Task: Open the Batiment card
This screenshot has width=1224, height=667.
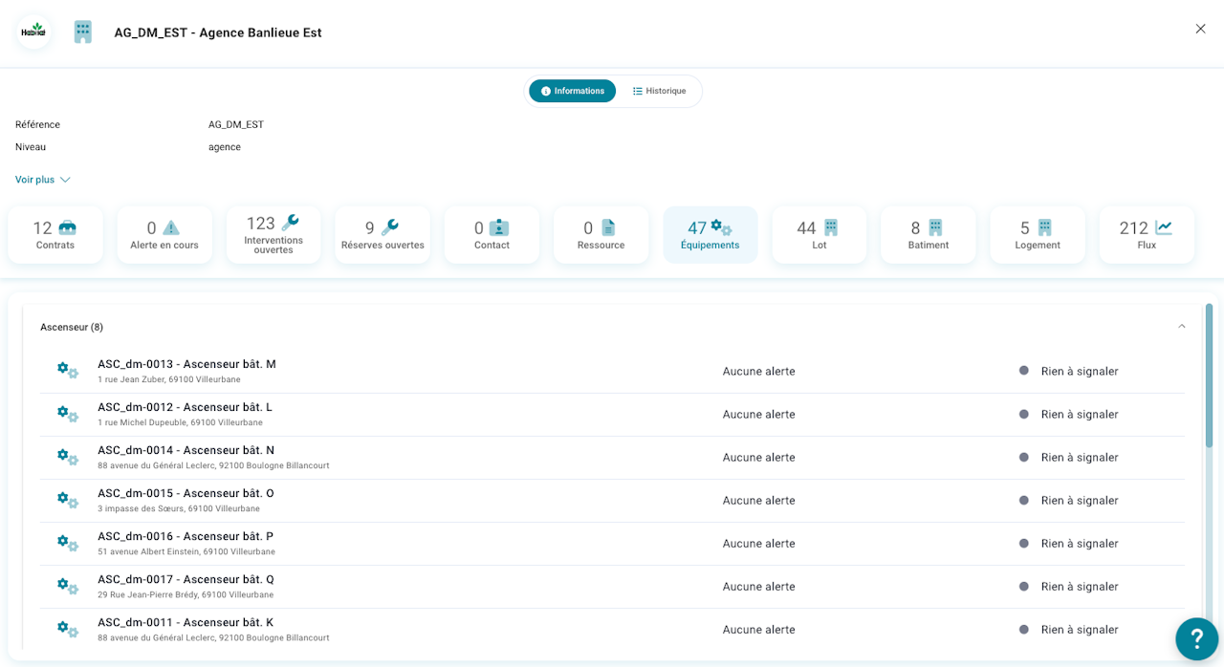Action: (x=929, y=235)
